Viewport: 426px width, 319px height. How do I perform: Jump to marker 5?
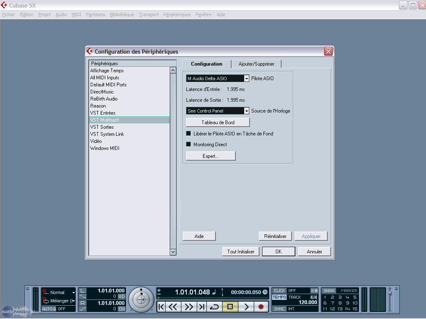[x=355, y=297]
